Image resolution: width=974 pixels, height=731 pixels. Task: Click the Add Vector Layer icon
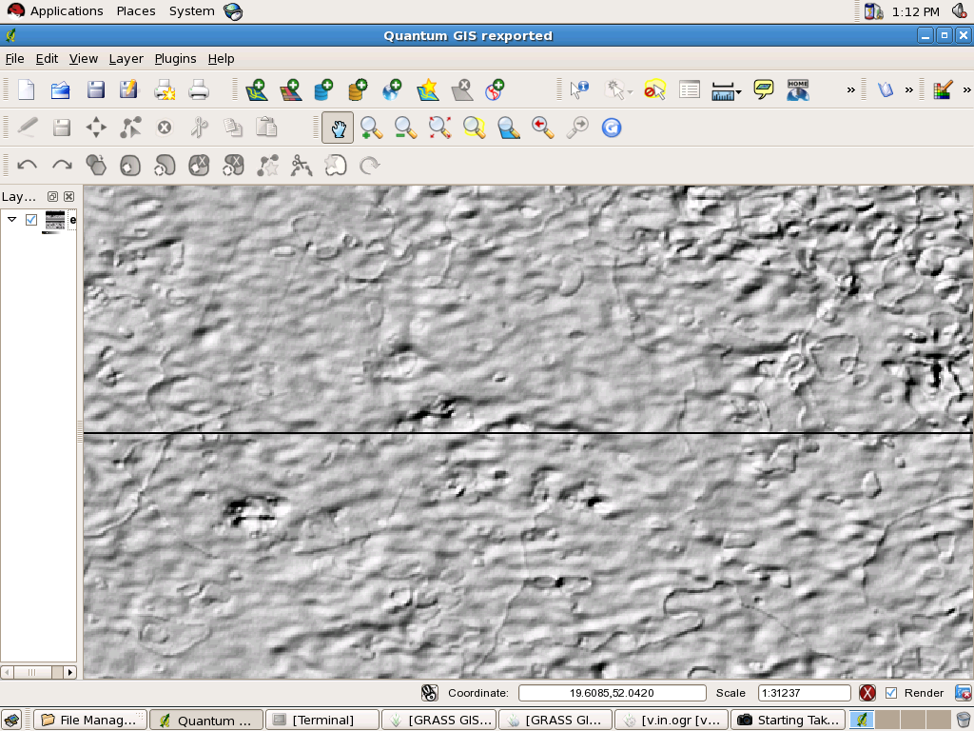256,90
